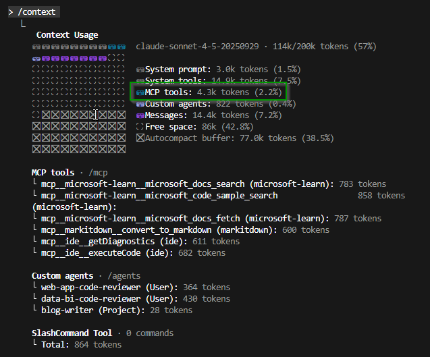
Task: Click the model name claude-sonnet-4-5-20250929
Action: coord(197,47)
